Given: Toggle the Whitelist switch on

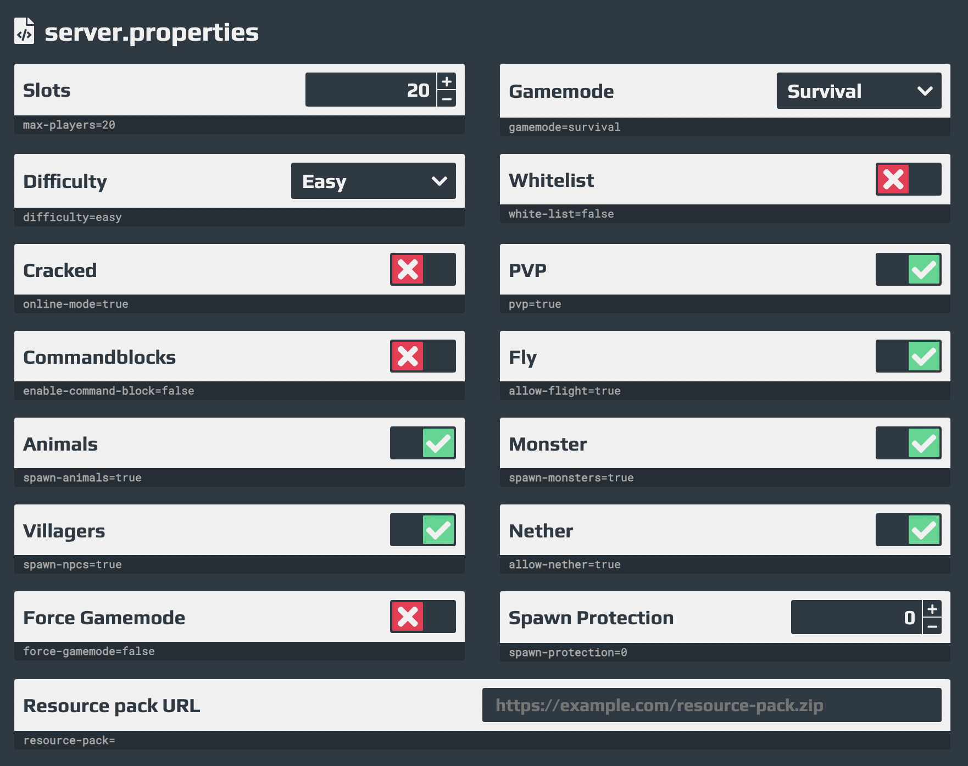Looking at the screenshot, I should point(909,179).
